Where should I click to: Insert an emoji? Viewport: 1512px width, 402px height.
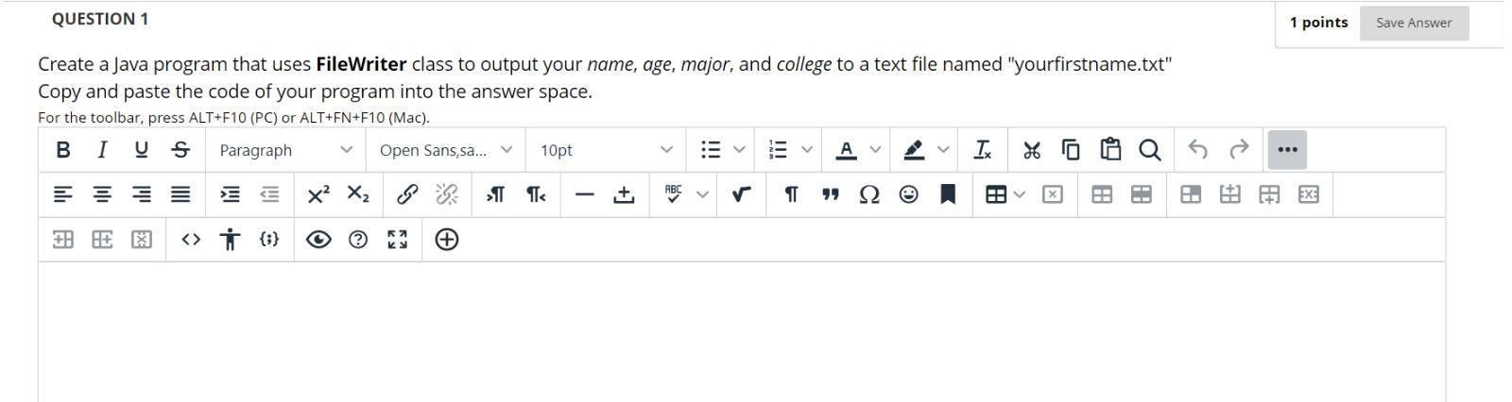point(909,194)
